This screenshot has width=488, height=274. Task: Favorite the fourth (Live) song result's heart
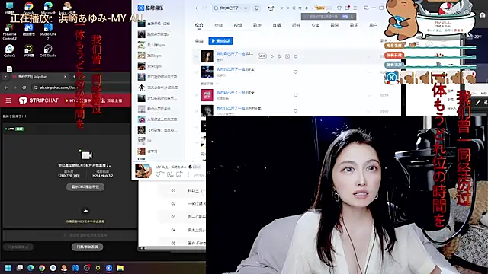point(295,110)
